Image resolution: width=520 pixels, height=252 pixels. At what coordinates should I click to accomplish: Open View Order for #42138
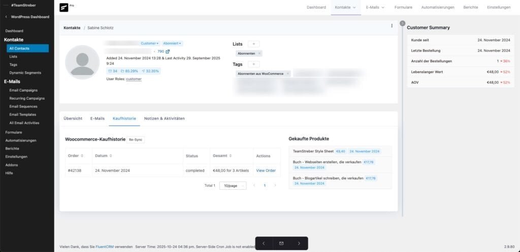(x=266, y=171)
